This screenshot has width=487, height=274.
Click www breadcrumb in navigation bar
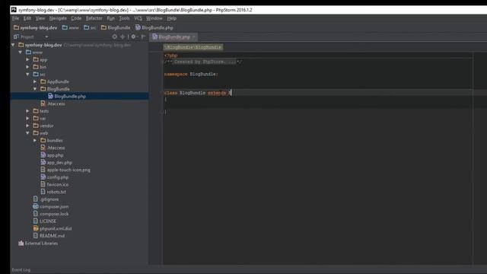tap(71, 27)
